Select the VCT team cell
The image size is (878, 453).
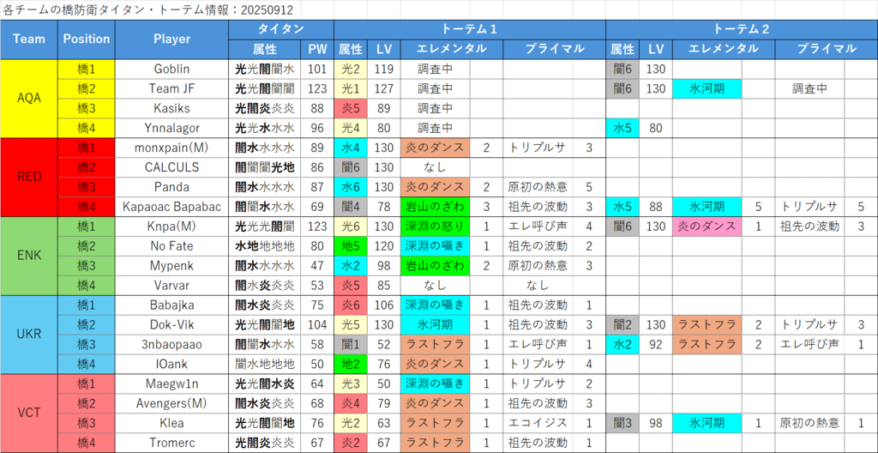coord(29,413)
